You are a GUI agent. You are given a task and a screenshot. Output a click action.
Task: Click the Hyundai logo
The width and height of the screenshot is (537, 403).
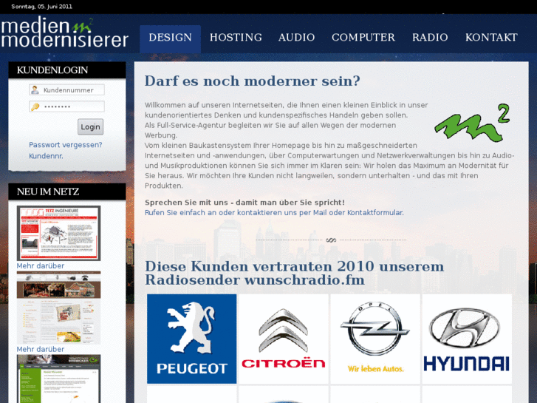point(467,339)
